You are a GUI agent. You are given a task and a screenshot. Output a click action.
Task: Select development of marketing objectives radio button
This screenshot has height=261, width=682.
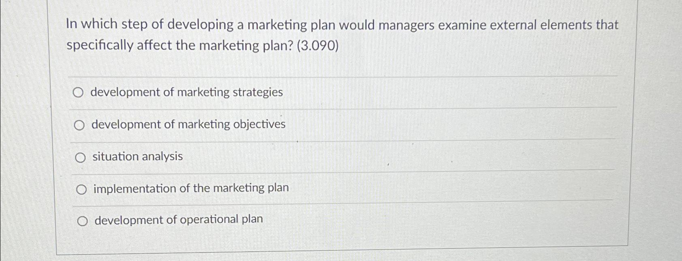pos(80,125)
